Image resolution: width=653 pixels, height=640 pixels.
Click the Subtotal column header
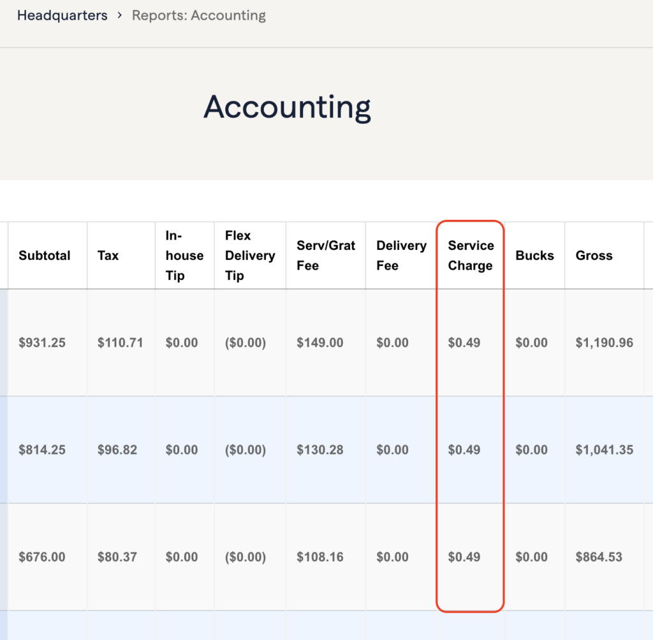(x=44, y=256)
